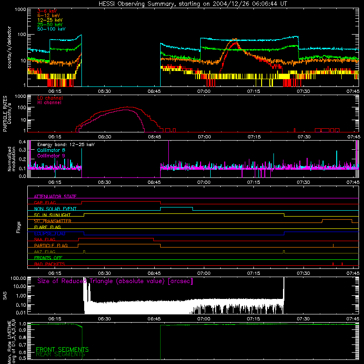Click the SC_TRANSMITTER flag label

coord(53,221)
